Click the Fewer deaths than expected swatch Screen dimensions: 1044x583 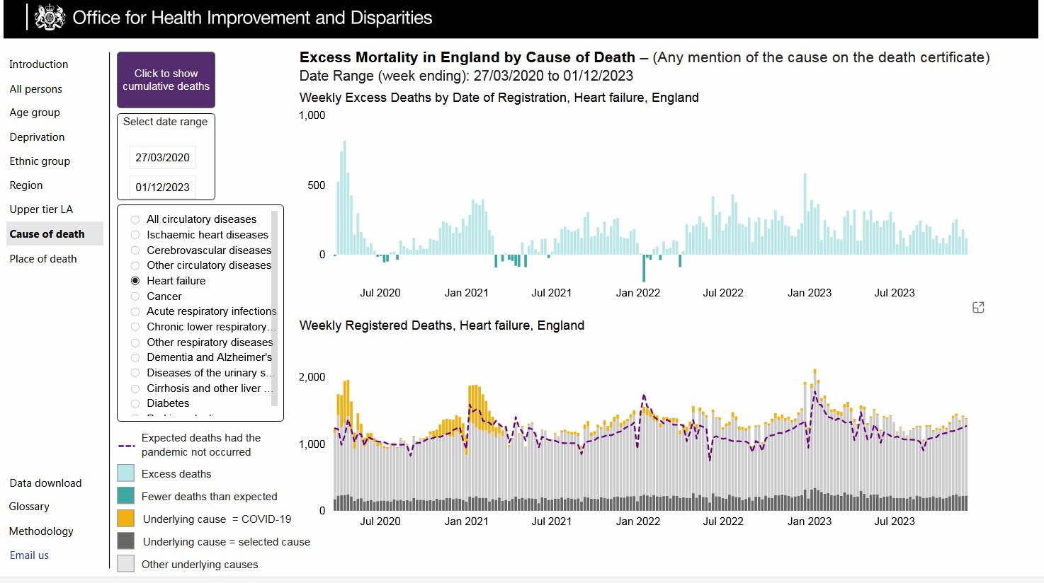pyautogui.click(x=125, y=497)
